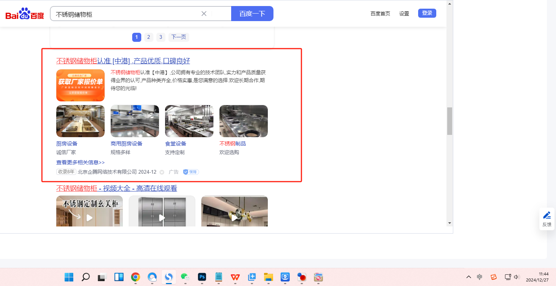Open the 厨房设备 thumbnail image
Screen dimensions: 556x286
pyautogui.click(x=80, y=121)
